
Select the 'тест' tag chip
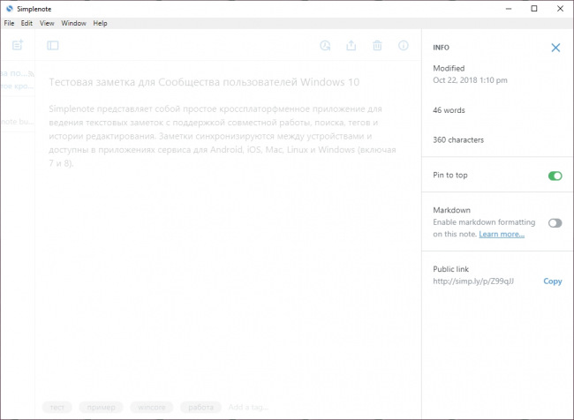tap(57, 407)
